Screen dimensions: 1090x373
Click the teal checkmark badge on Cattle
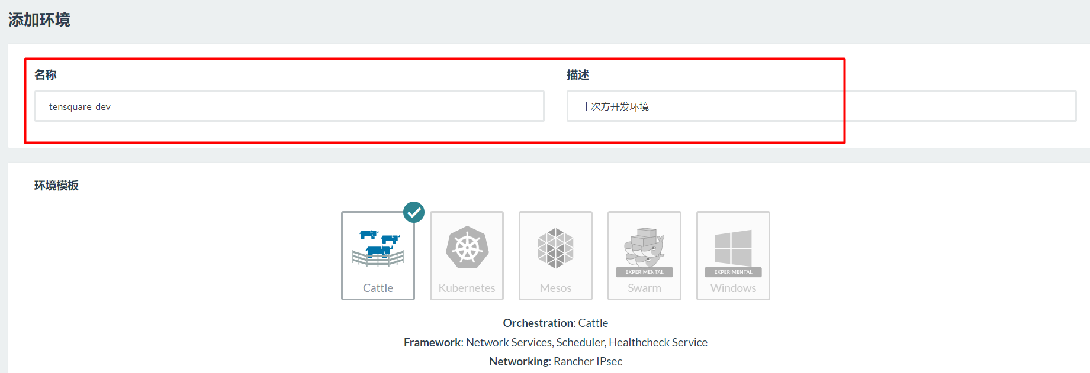tap(414, 212)
